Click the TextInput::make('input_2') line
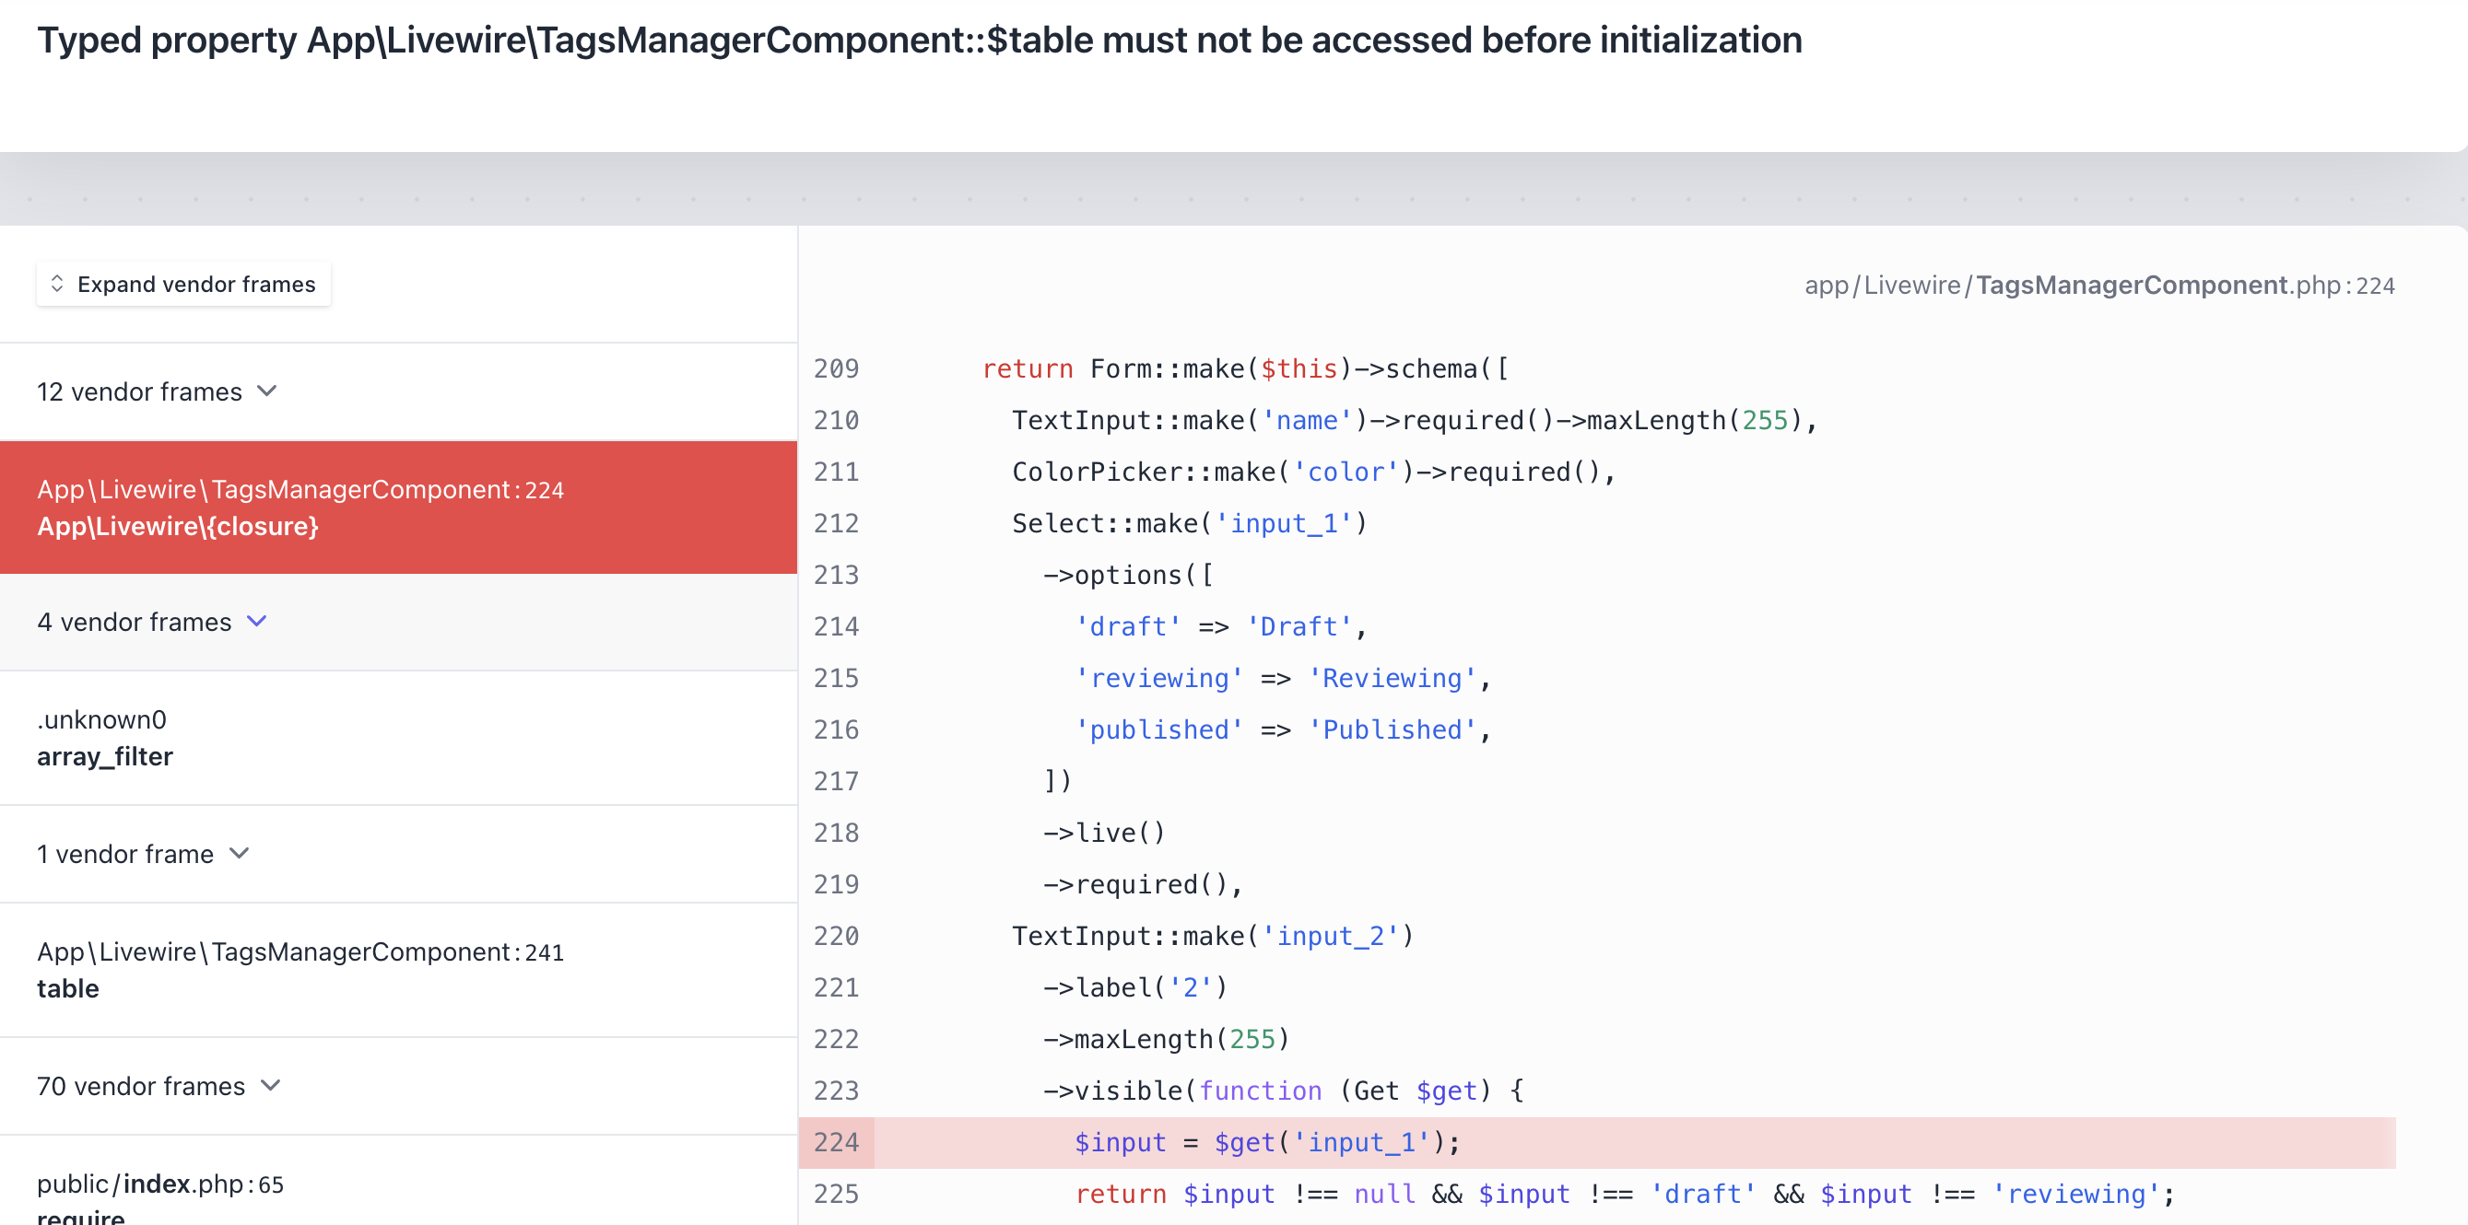This screenshot has height=1225, width=2468. pos(1213,937)
